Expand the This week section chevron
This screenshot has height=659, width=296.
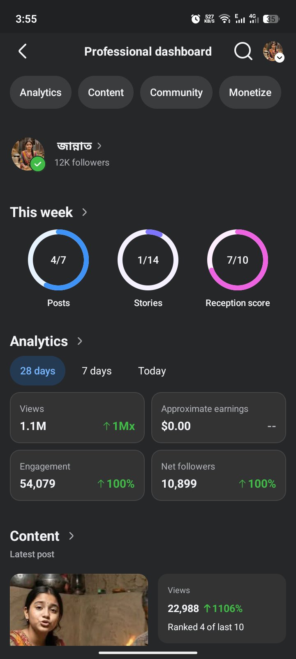(85, 212)
